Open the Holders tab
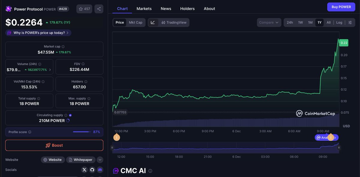The height and width of the screenshot is (177, 360). click(187, 9)
